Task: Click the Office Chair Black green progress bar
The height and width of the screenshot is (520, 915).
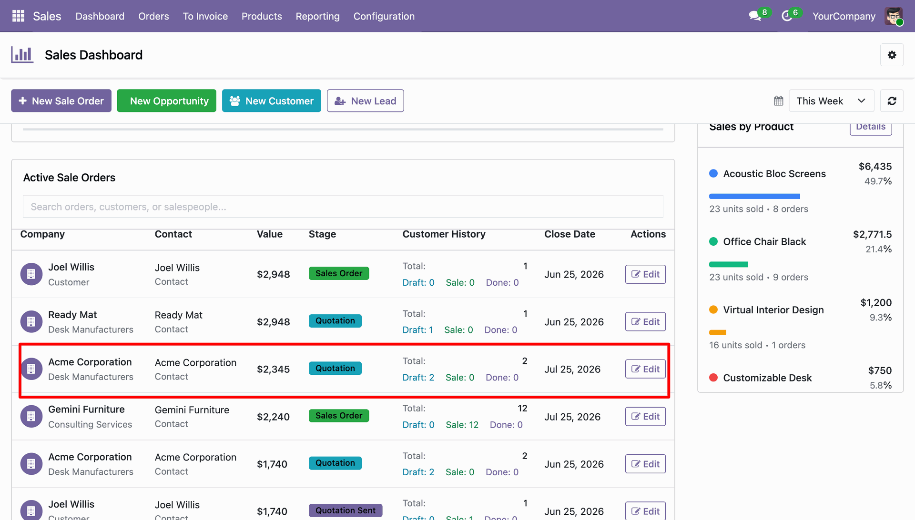Action: (x=729, y=264)
